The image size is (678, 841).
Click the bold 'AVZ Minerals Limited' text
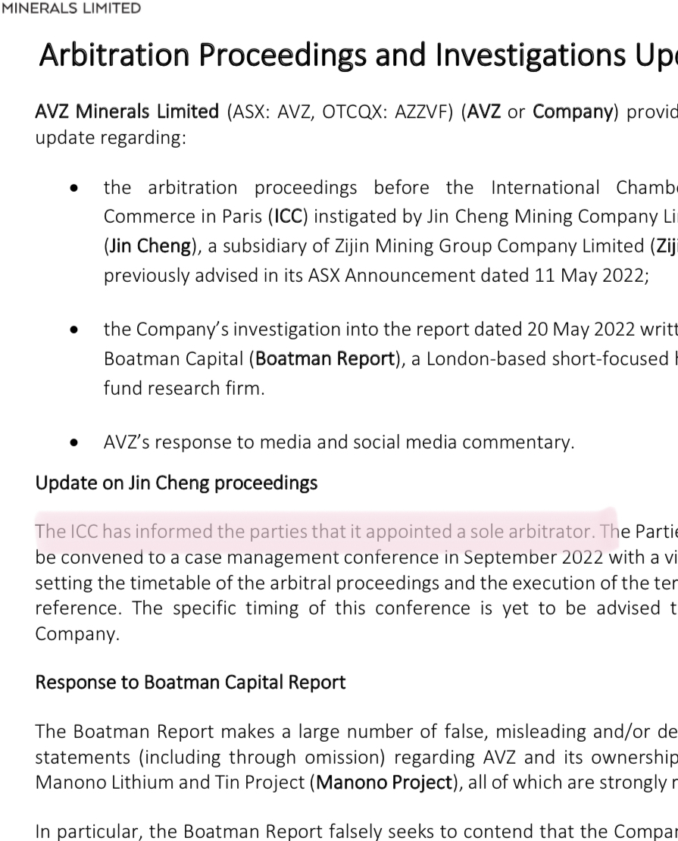pyautogui.click(x=127, y=111)
